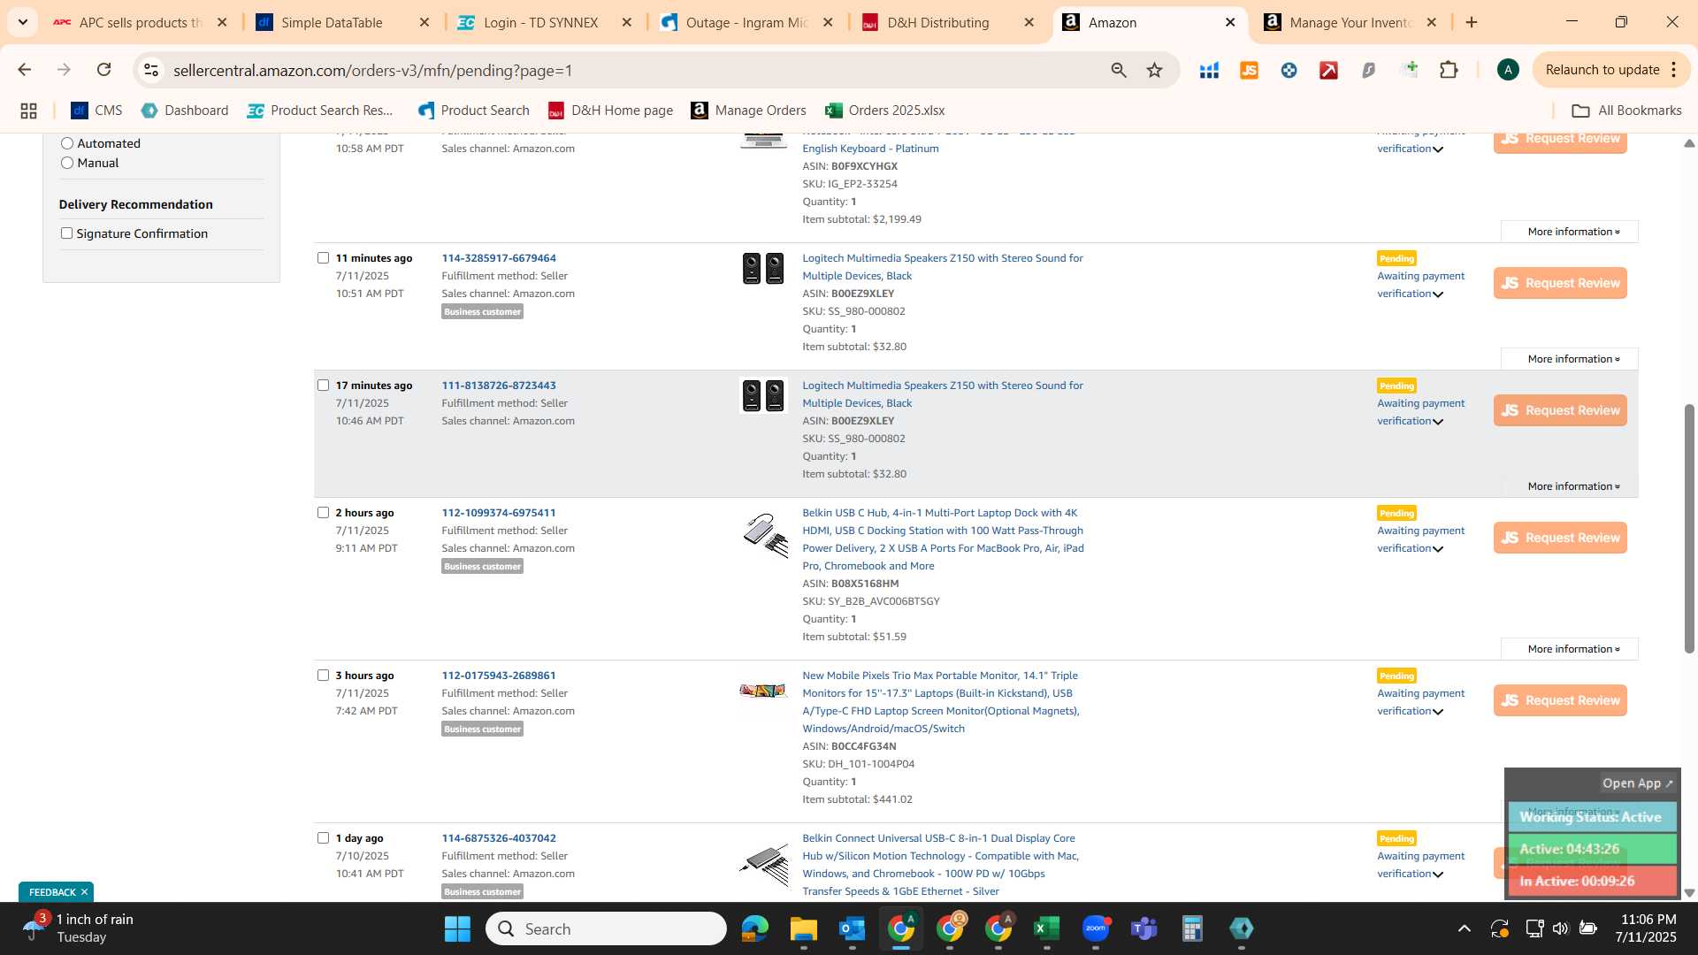1698x955 pixels.
Task: Open order link 112-1099374-6975411
Action: (x=499, y=513)
